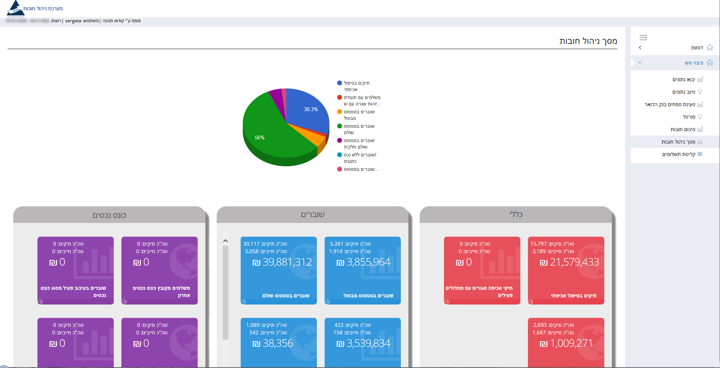Click arrow icon on שוברים בעיכוב פעיל card
The image size is (720, 368).
pos(40,302)
